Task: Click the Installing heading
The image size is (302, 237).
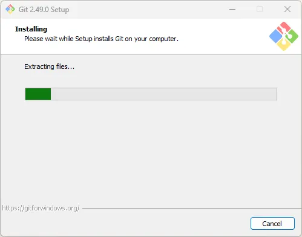Action: point(31,29)
